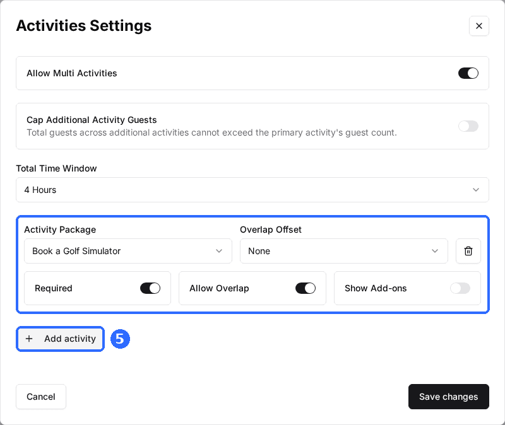Turn on Show Add-ons switch

460,288
